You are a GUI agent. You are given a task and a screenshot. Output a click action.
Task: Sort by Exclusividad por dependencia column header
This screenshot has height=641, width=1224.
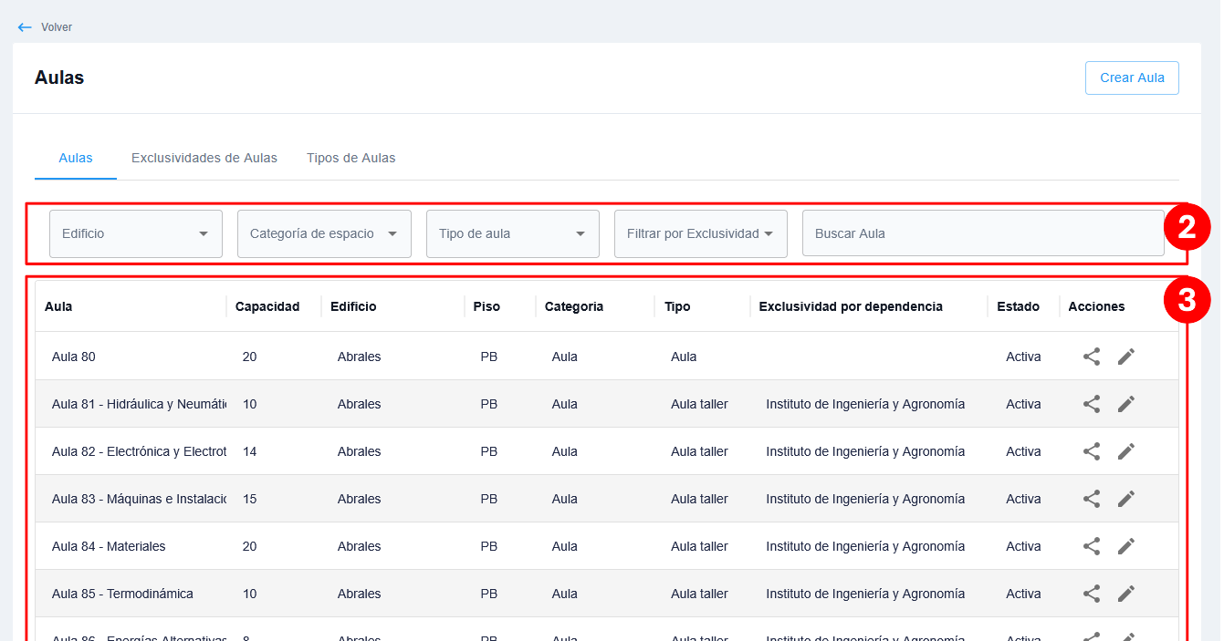[x=851, y=306]
